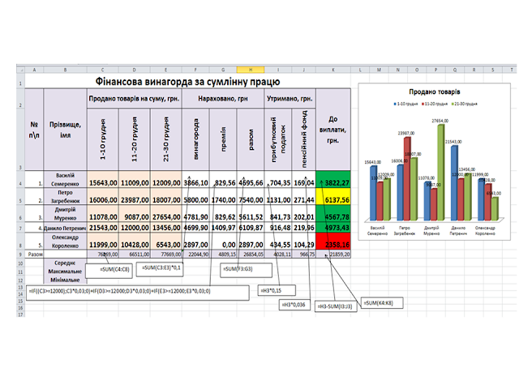Image resolution: width=519 pixels, height=389 pixels.
Task: Click table cell with value 7540,00
Action: click(x=251, y=196)
